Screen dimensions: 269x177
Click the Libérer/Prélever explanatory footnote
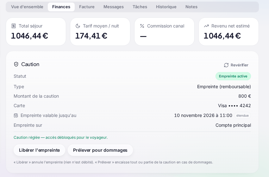[113, 162]
